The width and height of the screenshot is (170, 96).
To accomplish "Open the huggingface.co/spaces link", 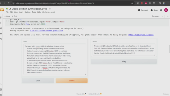I will click(141, 35).
